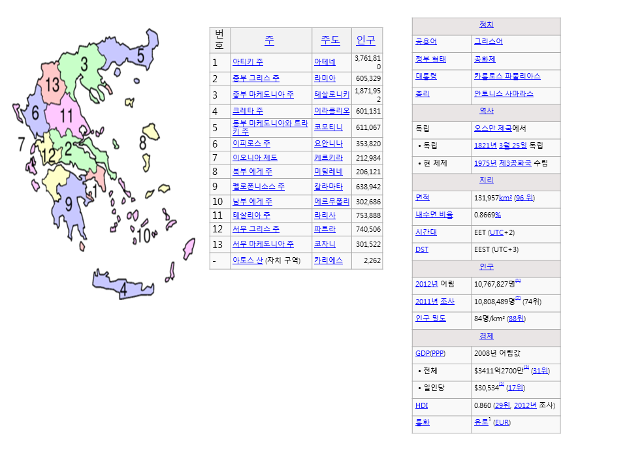
Task: Click the 그리스어 language link
Action: pyautogui.click(x=489, y=42)
